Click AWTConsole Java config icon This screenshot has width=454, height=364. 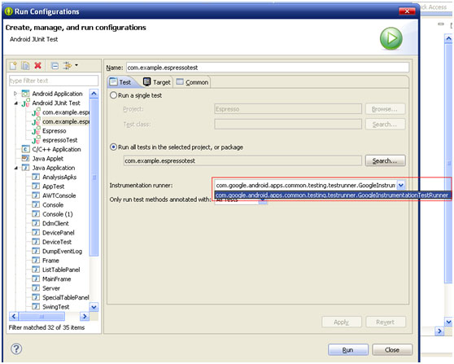click(36, 195)
